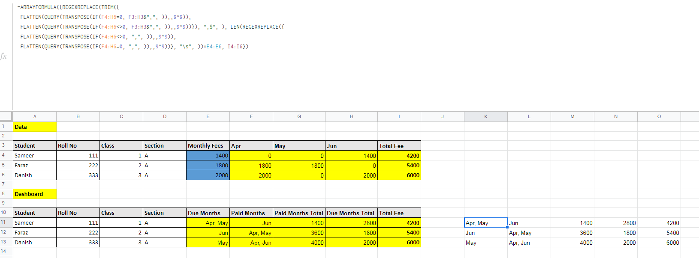
Task: Click the Paid Months header cell
Action: coord(251,213)
